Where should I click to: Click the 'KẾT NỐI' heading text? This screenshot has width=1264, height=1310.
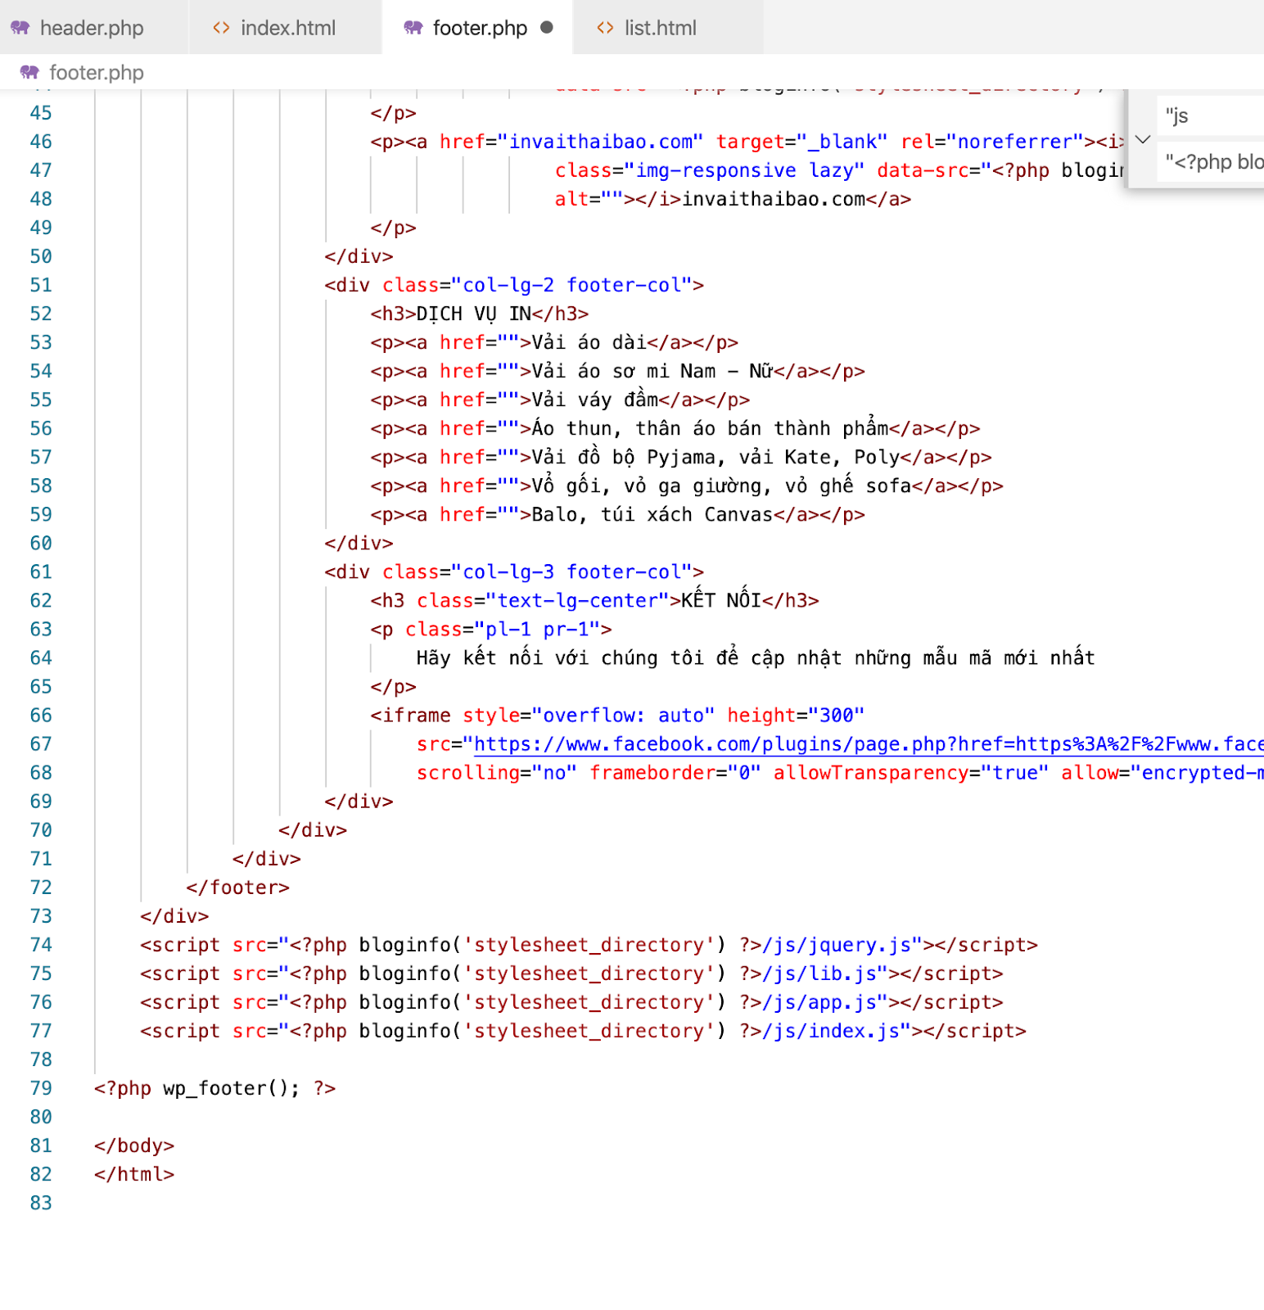721,600
